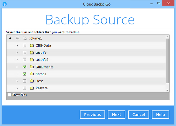
Task: Go back with the Previous button
Action: click(92, 115)
